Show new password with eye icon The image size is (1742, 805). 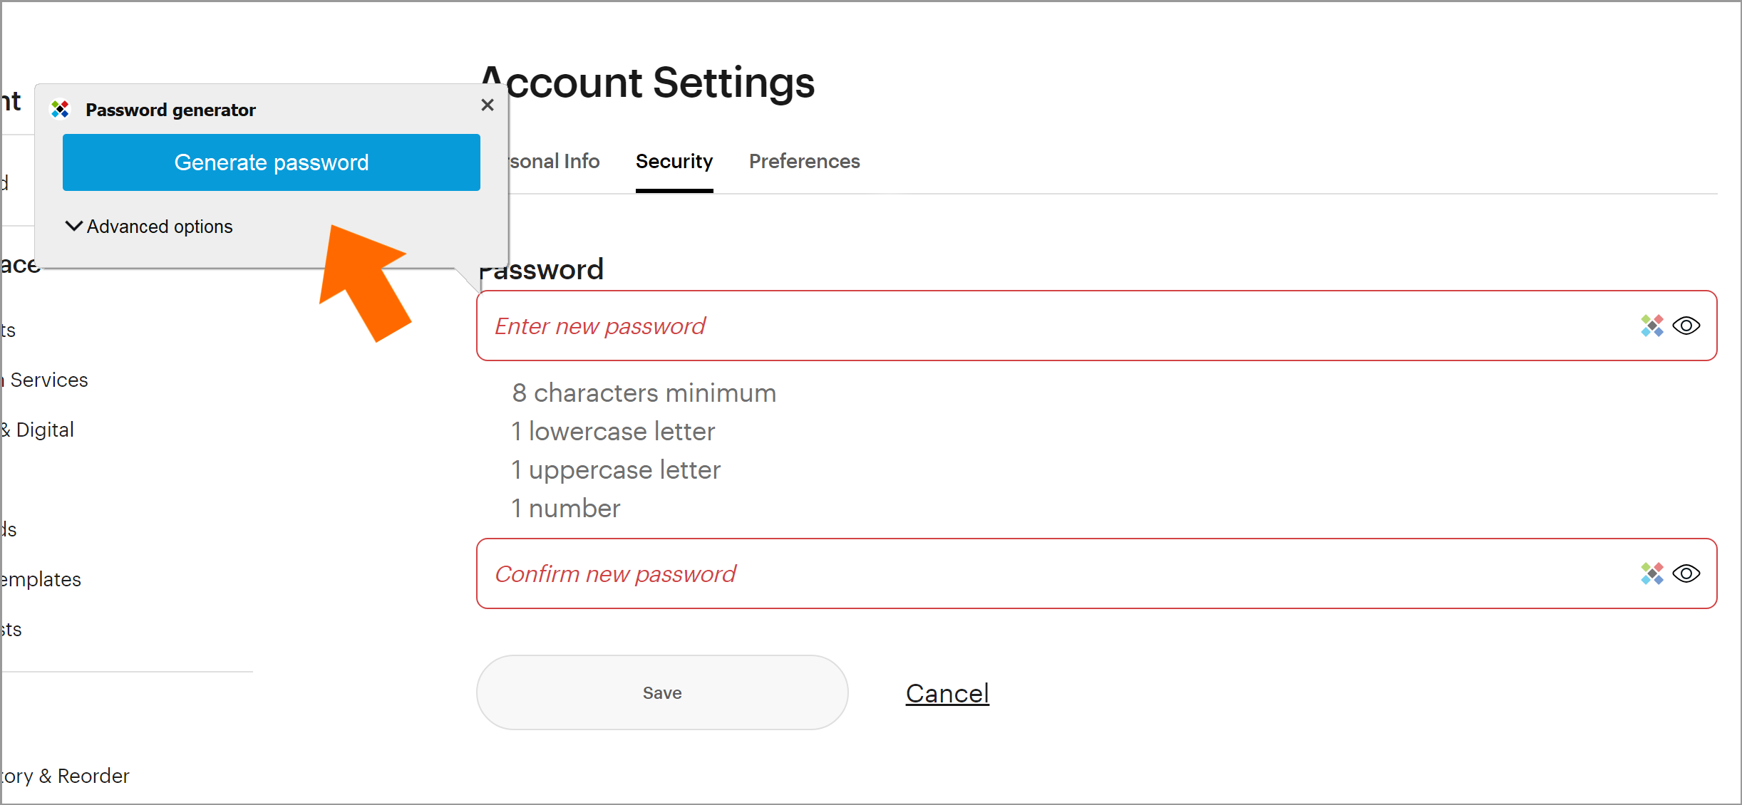[1686, 326]
